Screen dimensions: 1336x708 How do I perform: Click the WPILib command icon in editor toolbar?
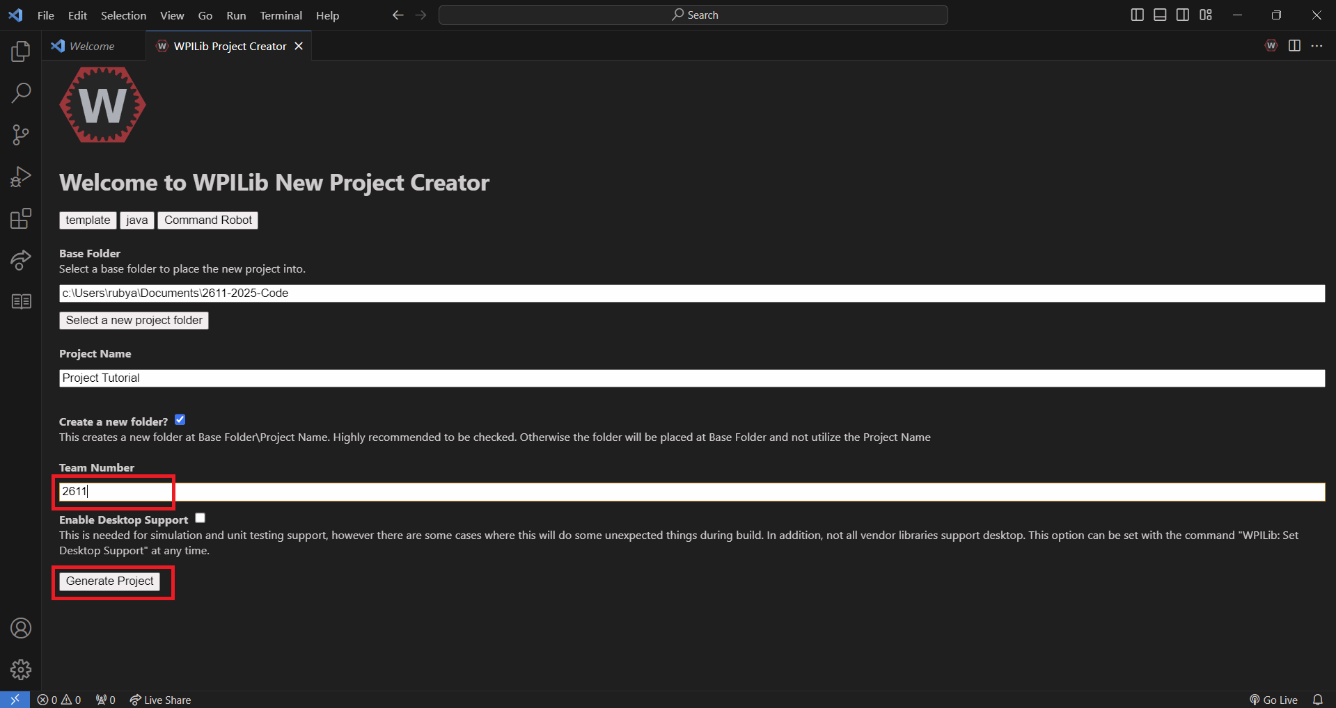click(1271, 46)
